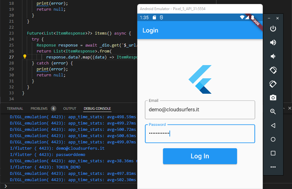Click 'try' keyword on line 24

35,39
